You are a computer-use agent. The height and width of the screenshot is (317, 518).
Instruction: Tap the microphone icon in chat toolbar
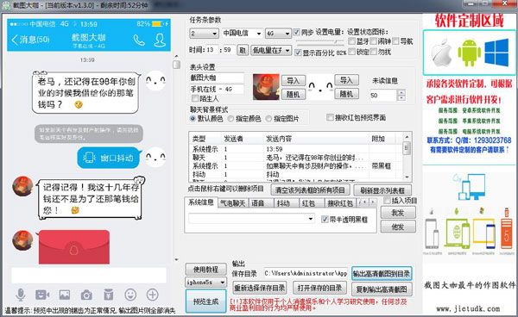pyautogui.click(x=21, y=295)
